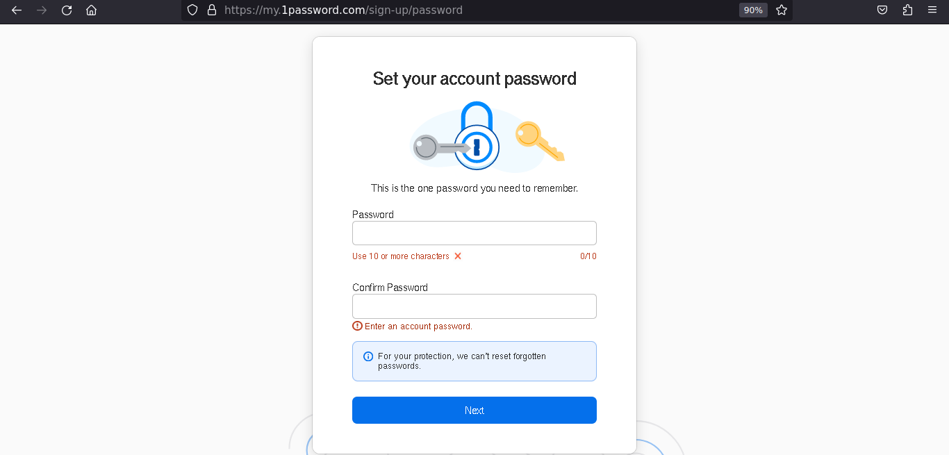Viewport: 949px width, 455px height.
Task: Click inside the Password field
Action: coord(474,233)
